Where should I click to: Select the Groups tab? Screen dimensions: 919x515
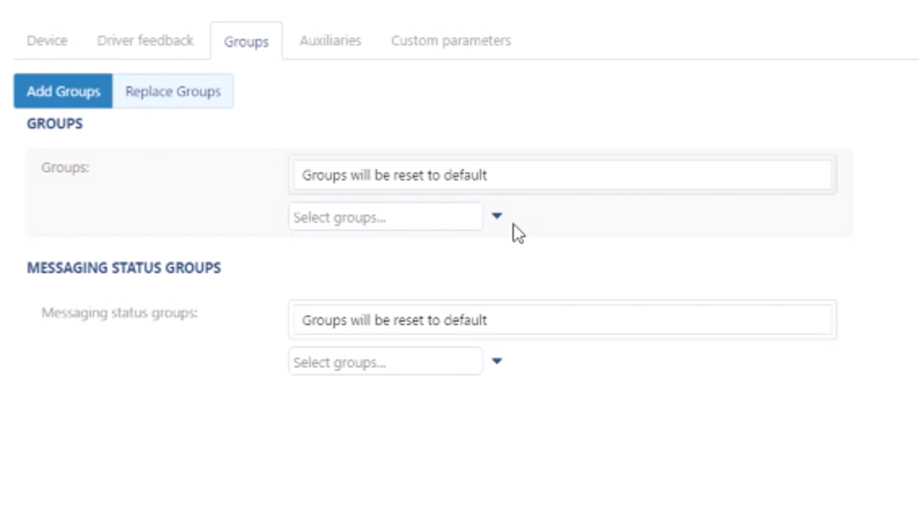coord(246,42)
